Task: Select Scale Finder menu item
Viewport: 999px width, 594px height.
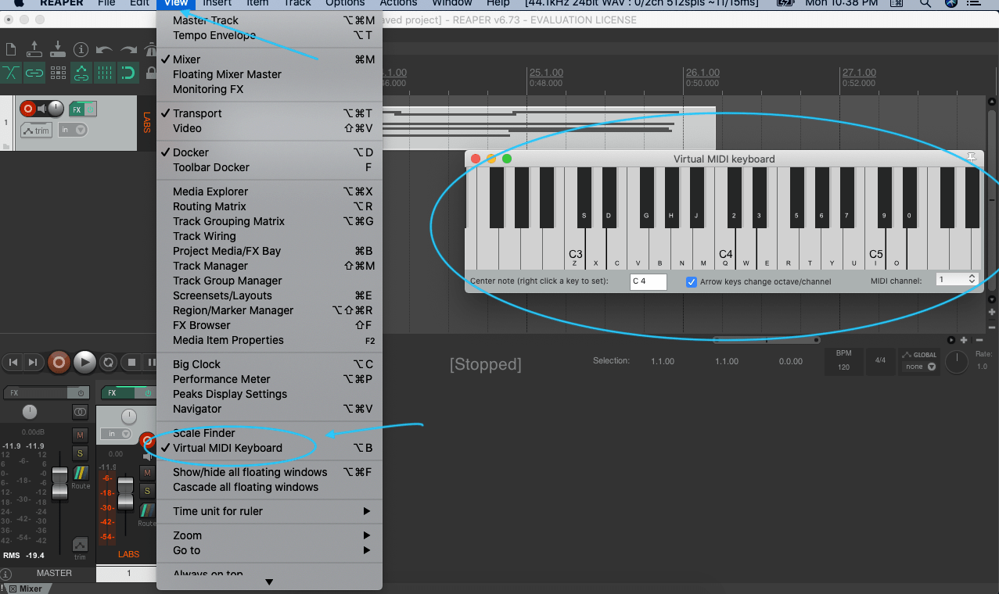Action: (269, 433)
